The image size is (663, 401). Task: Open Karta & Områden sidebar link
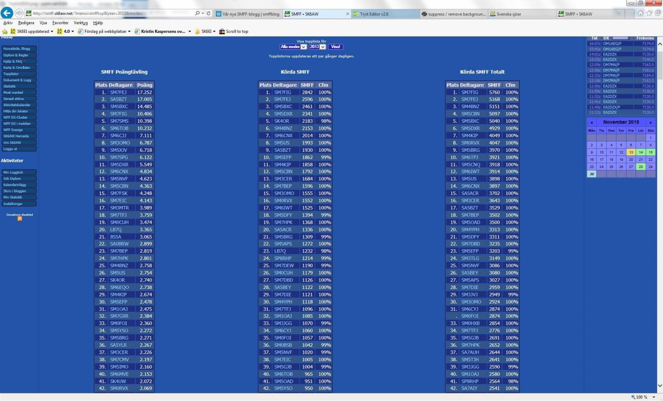point(19,67)
